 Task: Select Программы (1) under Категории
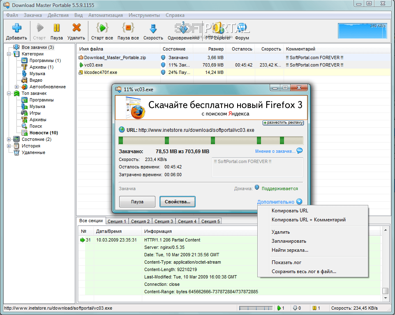click(x=45, y=60)
